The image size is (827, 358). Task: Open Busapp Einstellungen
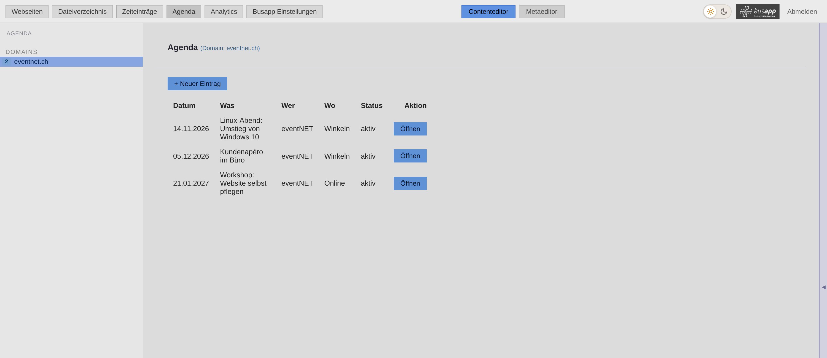284,12
